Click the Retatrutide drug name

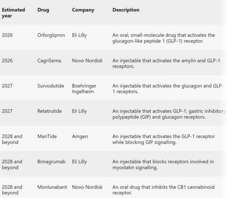50,111
